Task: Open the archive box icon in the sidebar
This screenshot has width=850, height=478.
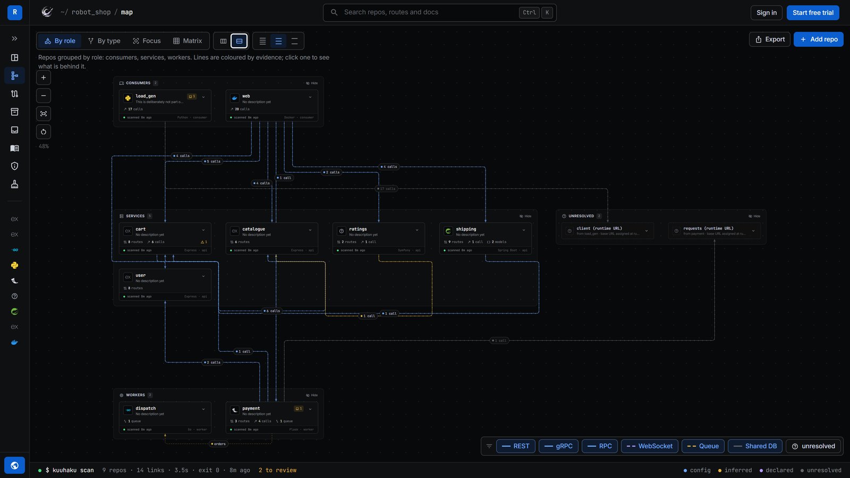Action: (14, 112)
